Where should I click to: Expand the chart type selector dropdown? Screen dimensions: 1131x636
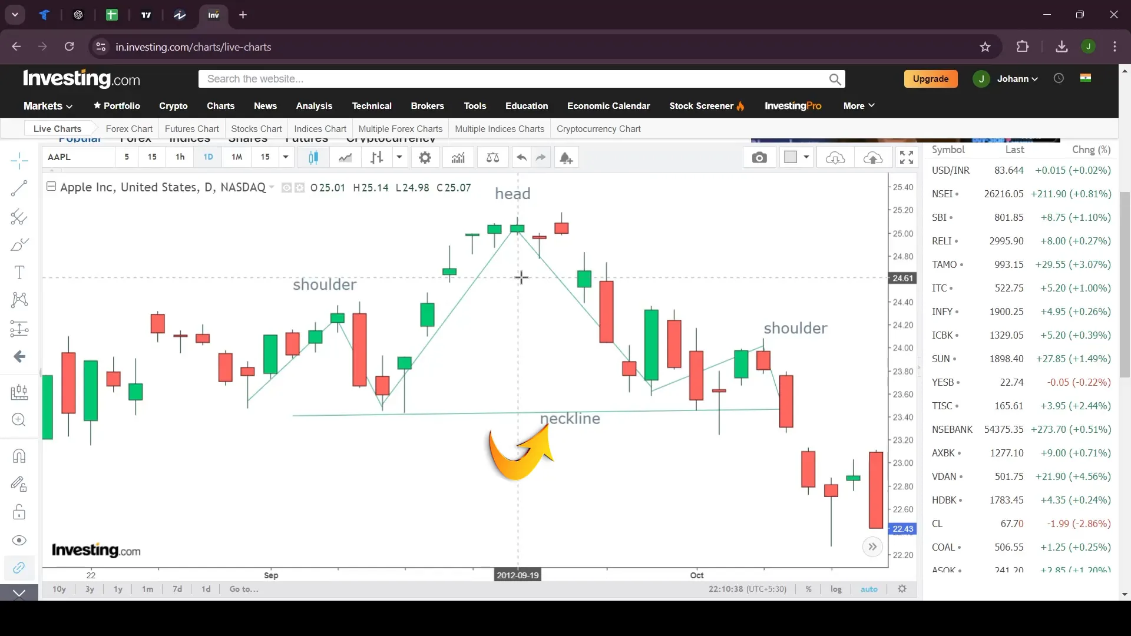coord(399,158)
